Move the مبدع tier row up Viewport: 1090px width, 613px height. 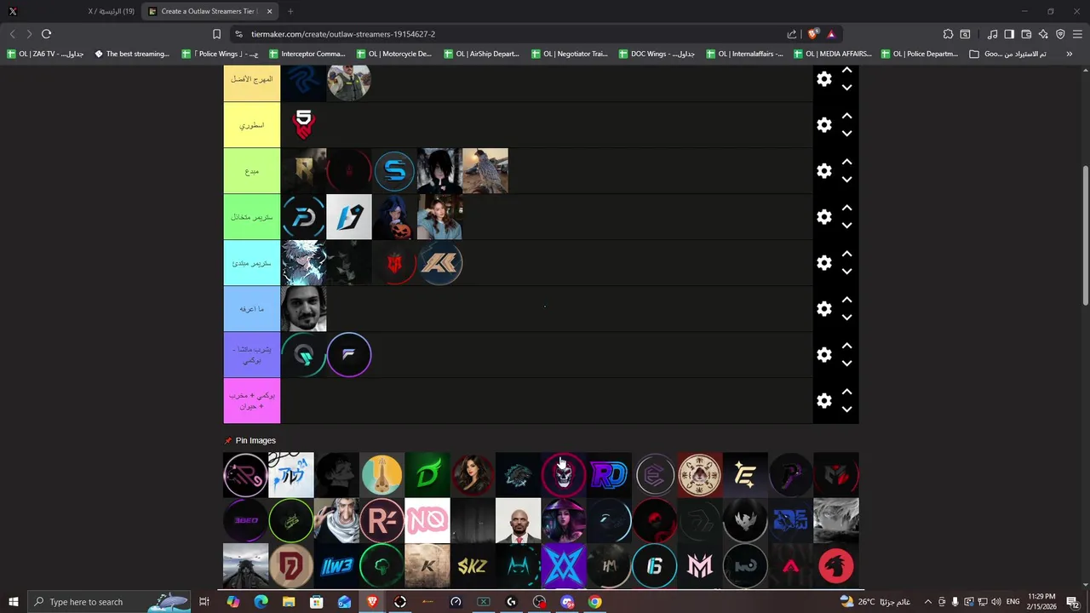pyautogui.click(x=846, y=162)
